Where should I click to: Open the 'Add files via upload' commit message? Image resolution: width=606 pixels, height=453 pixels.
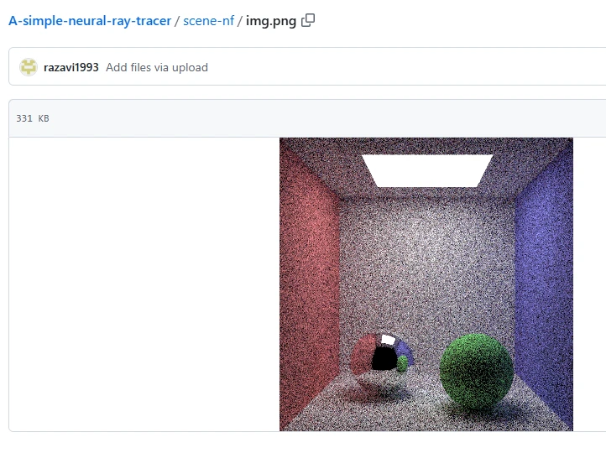click(x=157, y=67)
